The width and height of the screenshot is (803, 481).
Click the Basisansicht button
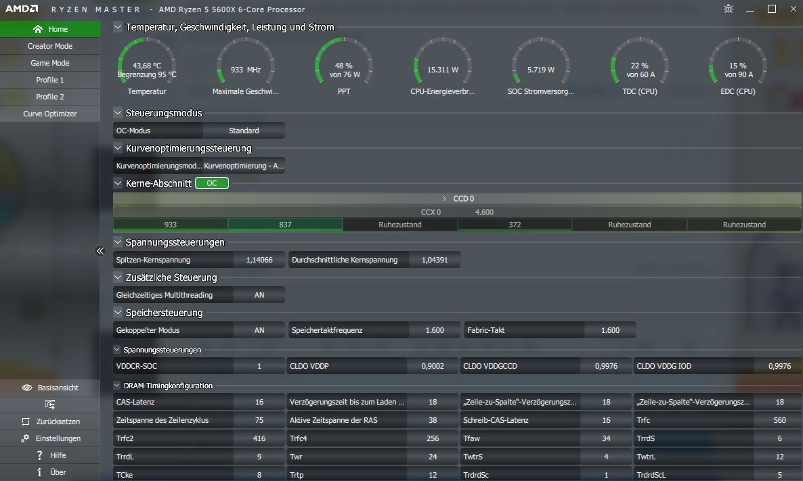pos(49,388)
